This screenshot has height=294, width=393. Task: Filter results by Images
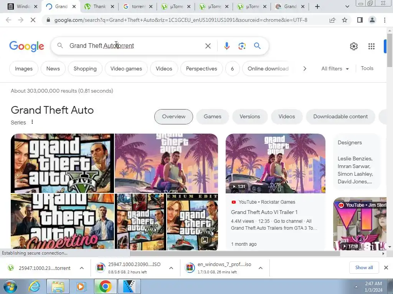(x=23, y=69)
